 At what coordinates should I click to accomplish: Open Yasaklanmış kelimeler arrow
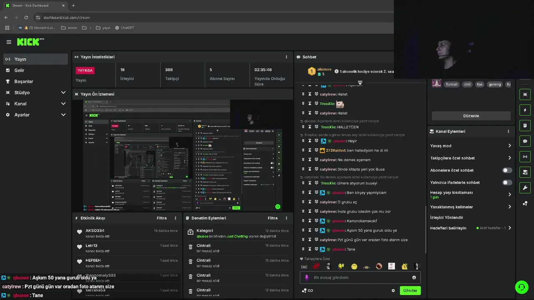(x=509, y=207)
